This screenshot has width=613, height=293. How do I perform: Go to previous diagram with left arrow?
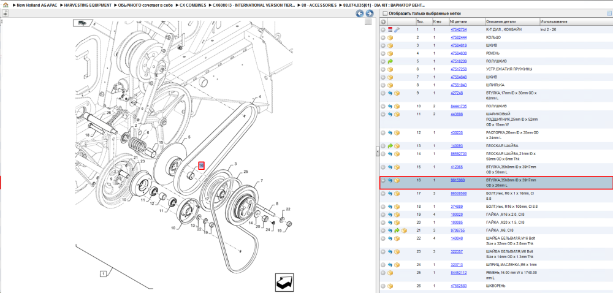point(360,13)
